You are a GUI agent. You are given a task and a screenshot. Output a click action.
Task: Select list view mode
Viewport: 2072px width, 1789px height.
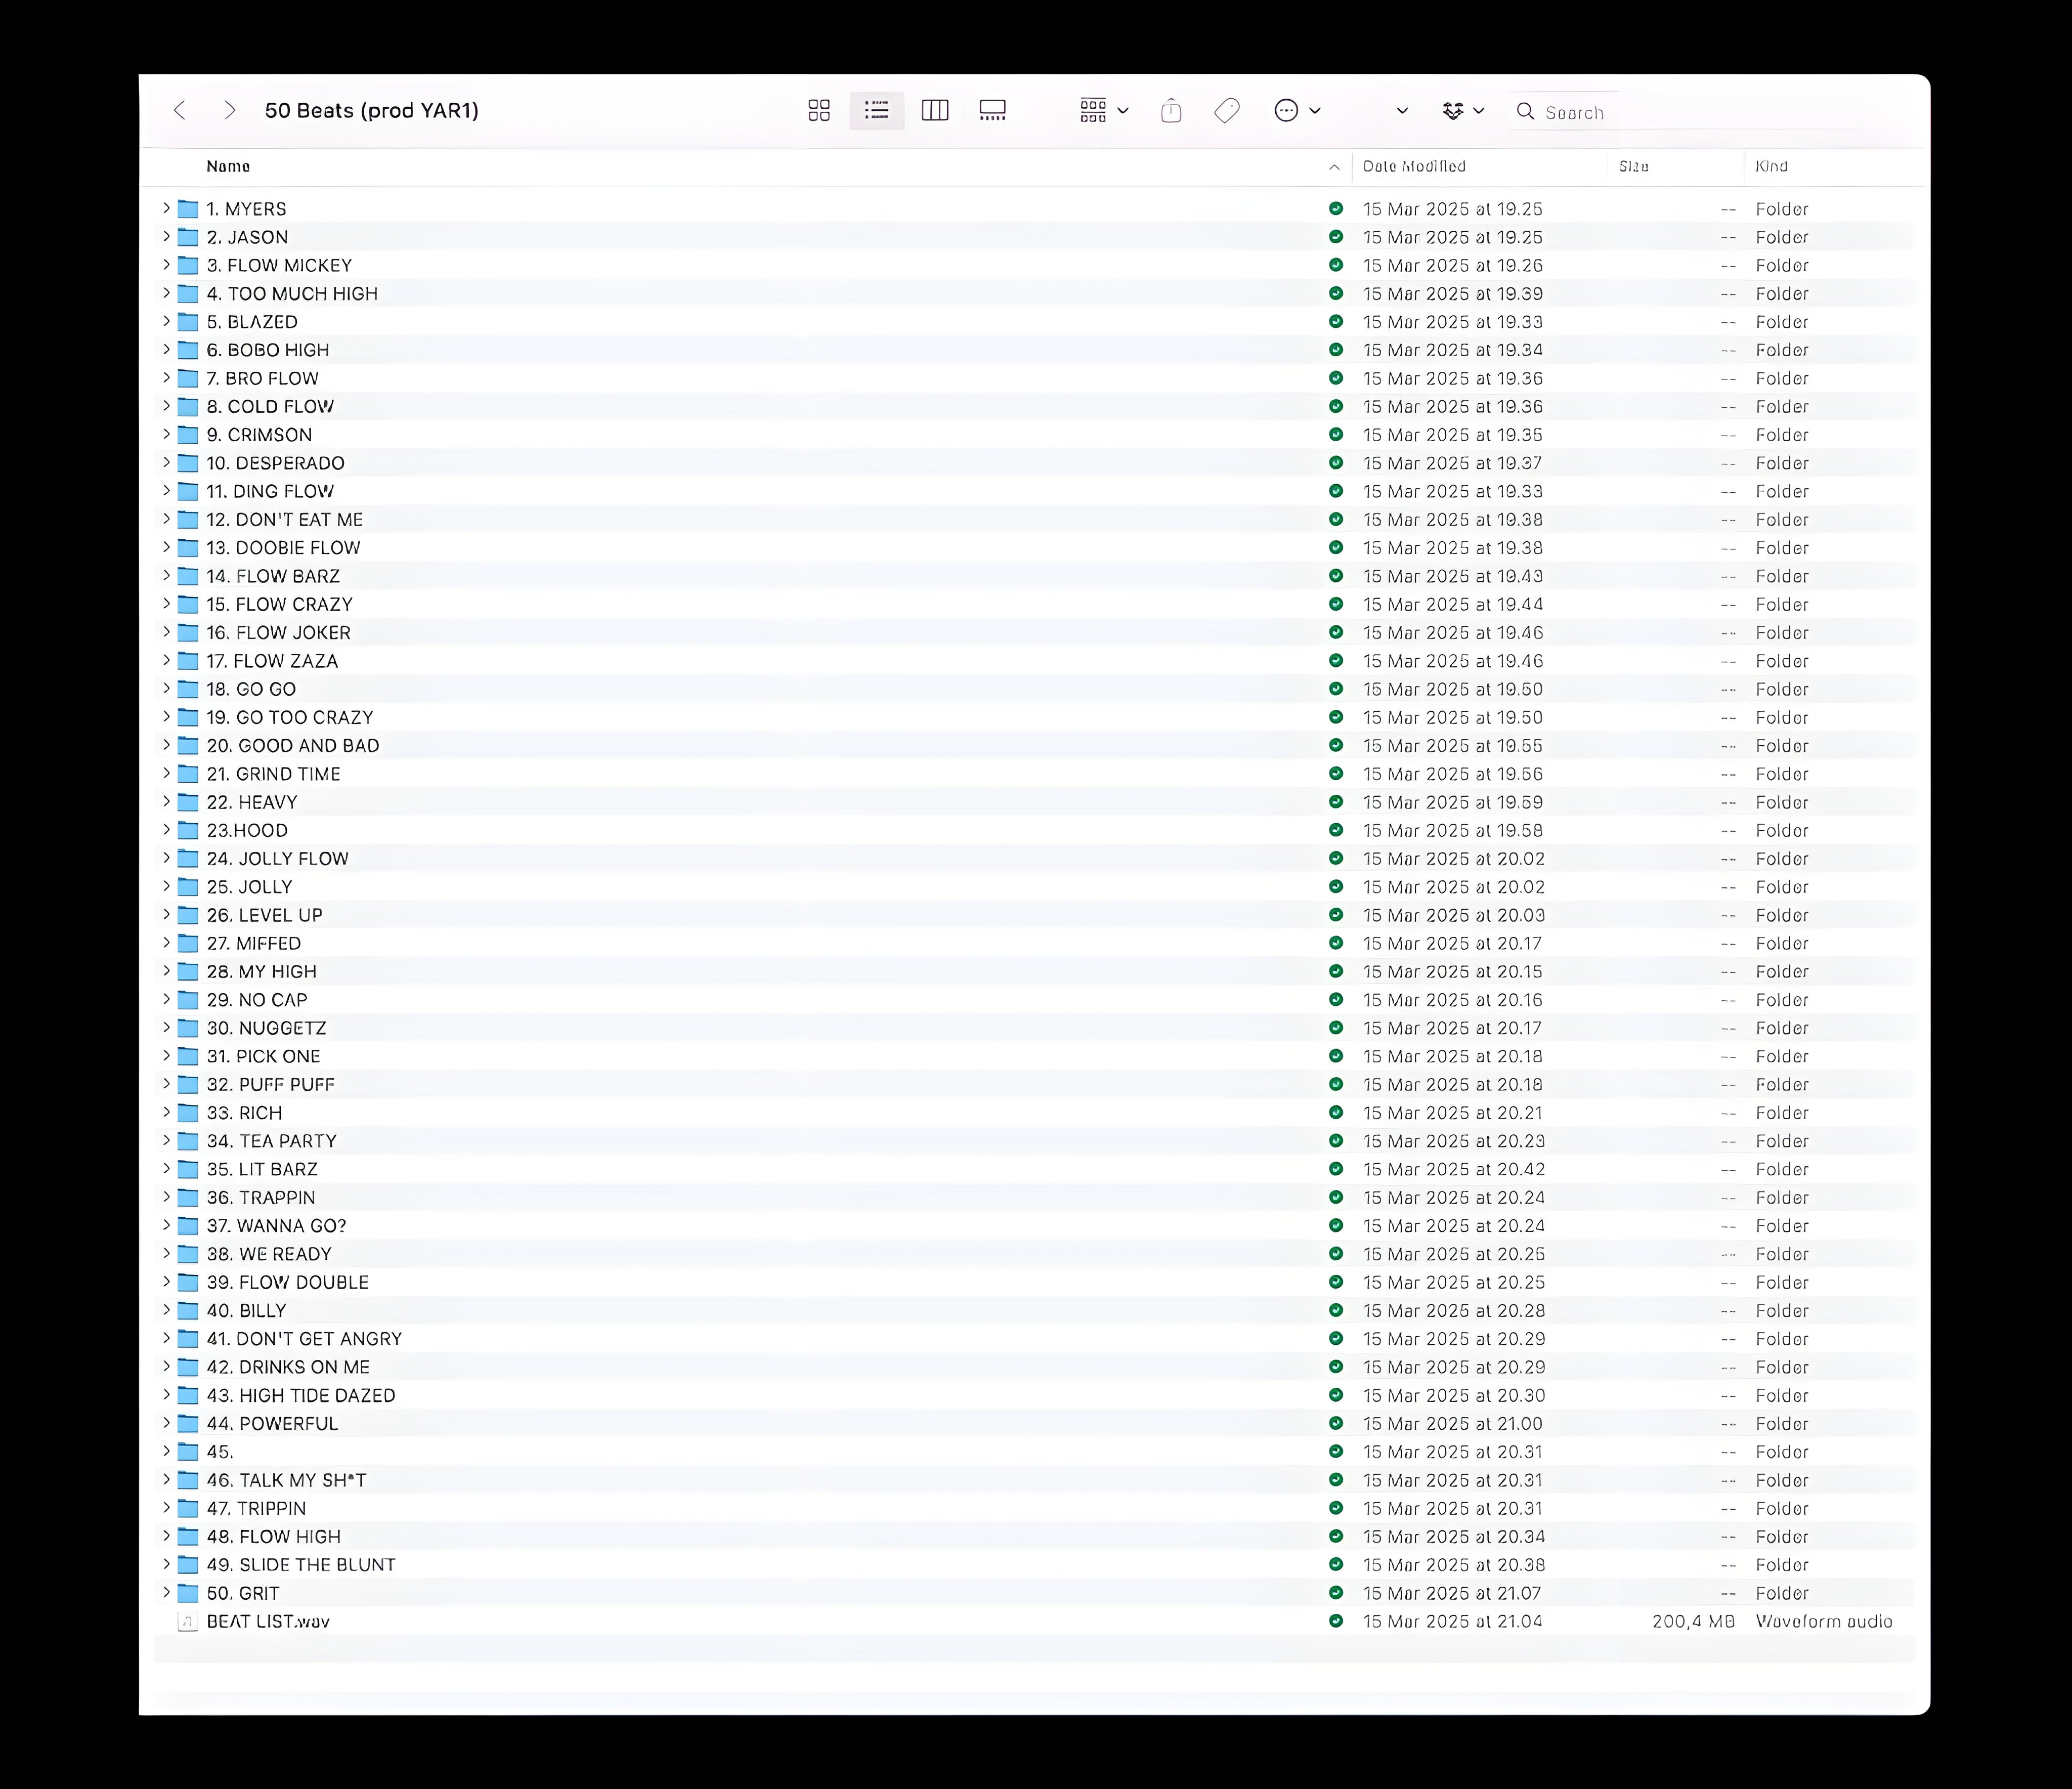pos(877,111)
